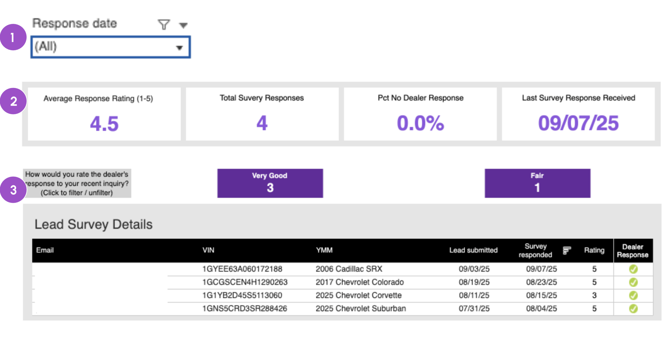Click the rating 3 in Corvette row
Viewport: 667px width, 361px height.
click(x=594, y=296)
